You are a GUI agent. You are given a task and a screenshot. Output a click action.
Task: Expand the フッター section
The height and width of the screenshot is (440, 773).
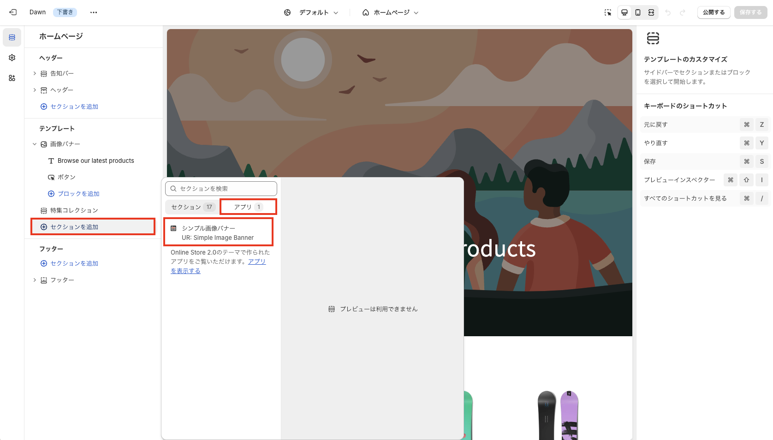point(35,280)
